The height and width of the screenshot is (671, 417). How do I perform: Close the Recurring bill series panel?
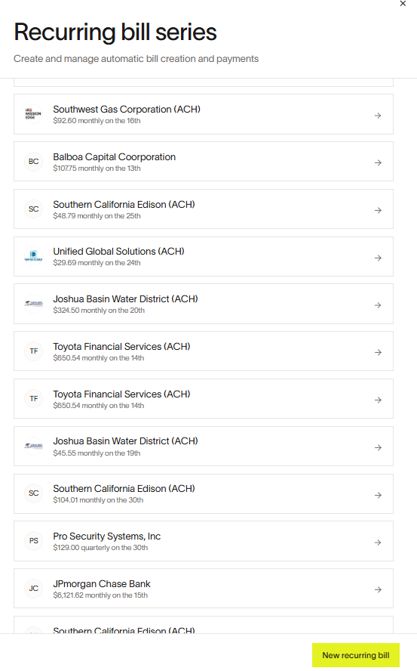[403, 4]
